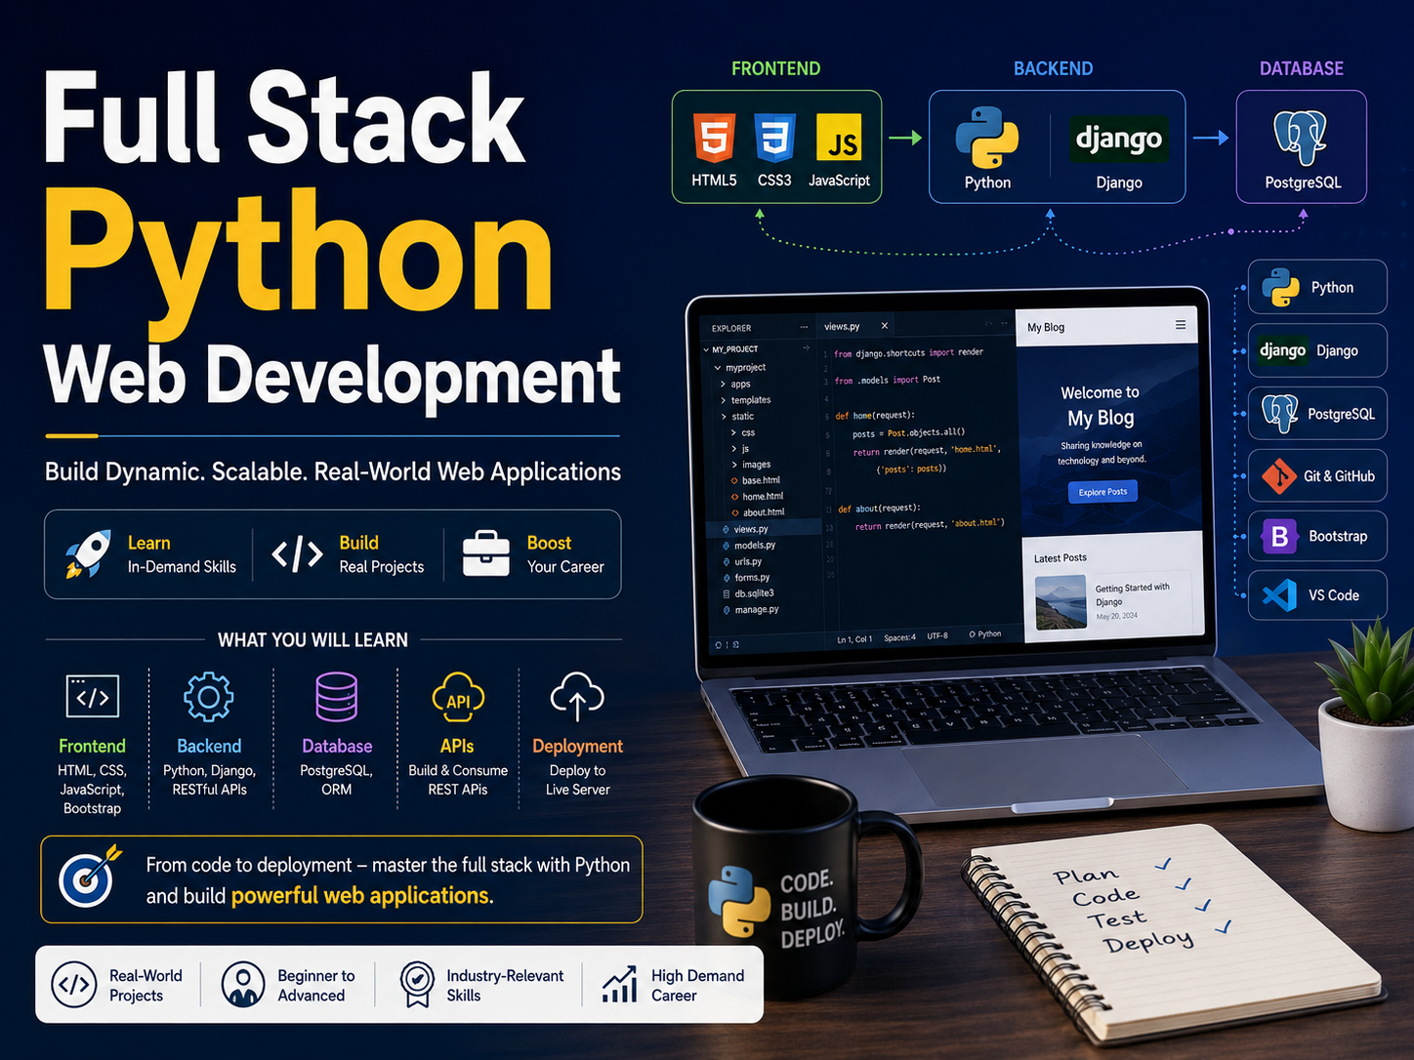The width and height of the screenshot is (1414, 1060).
Task: Click UTF-8 encoding in the status bar
Action: (x=937, y=635)
